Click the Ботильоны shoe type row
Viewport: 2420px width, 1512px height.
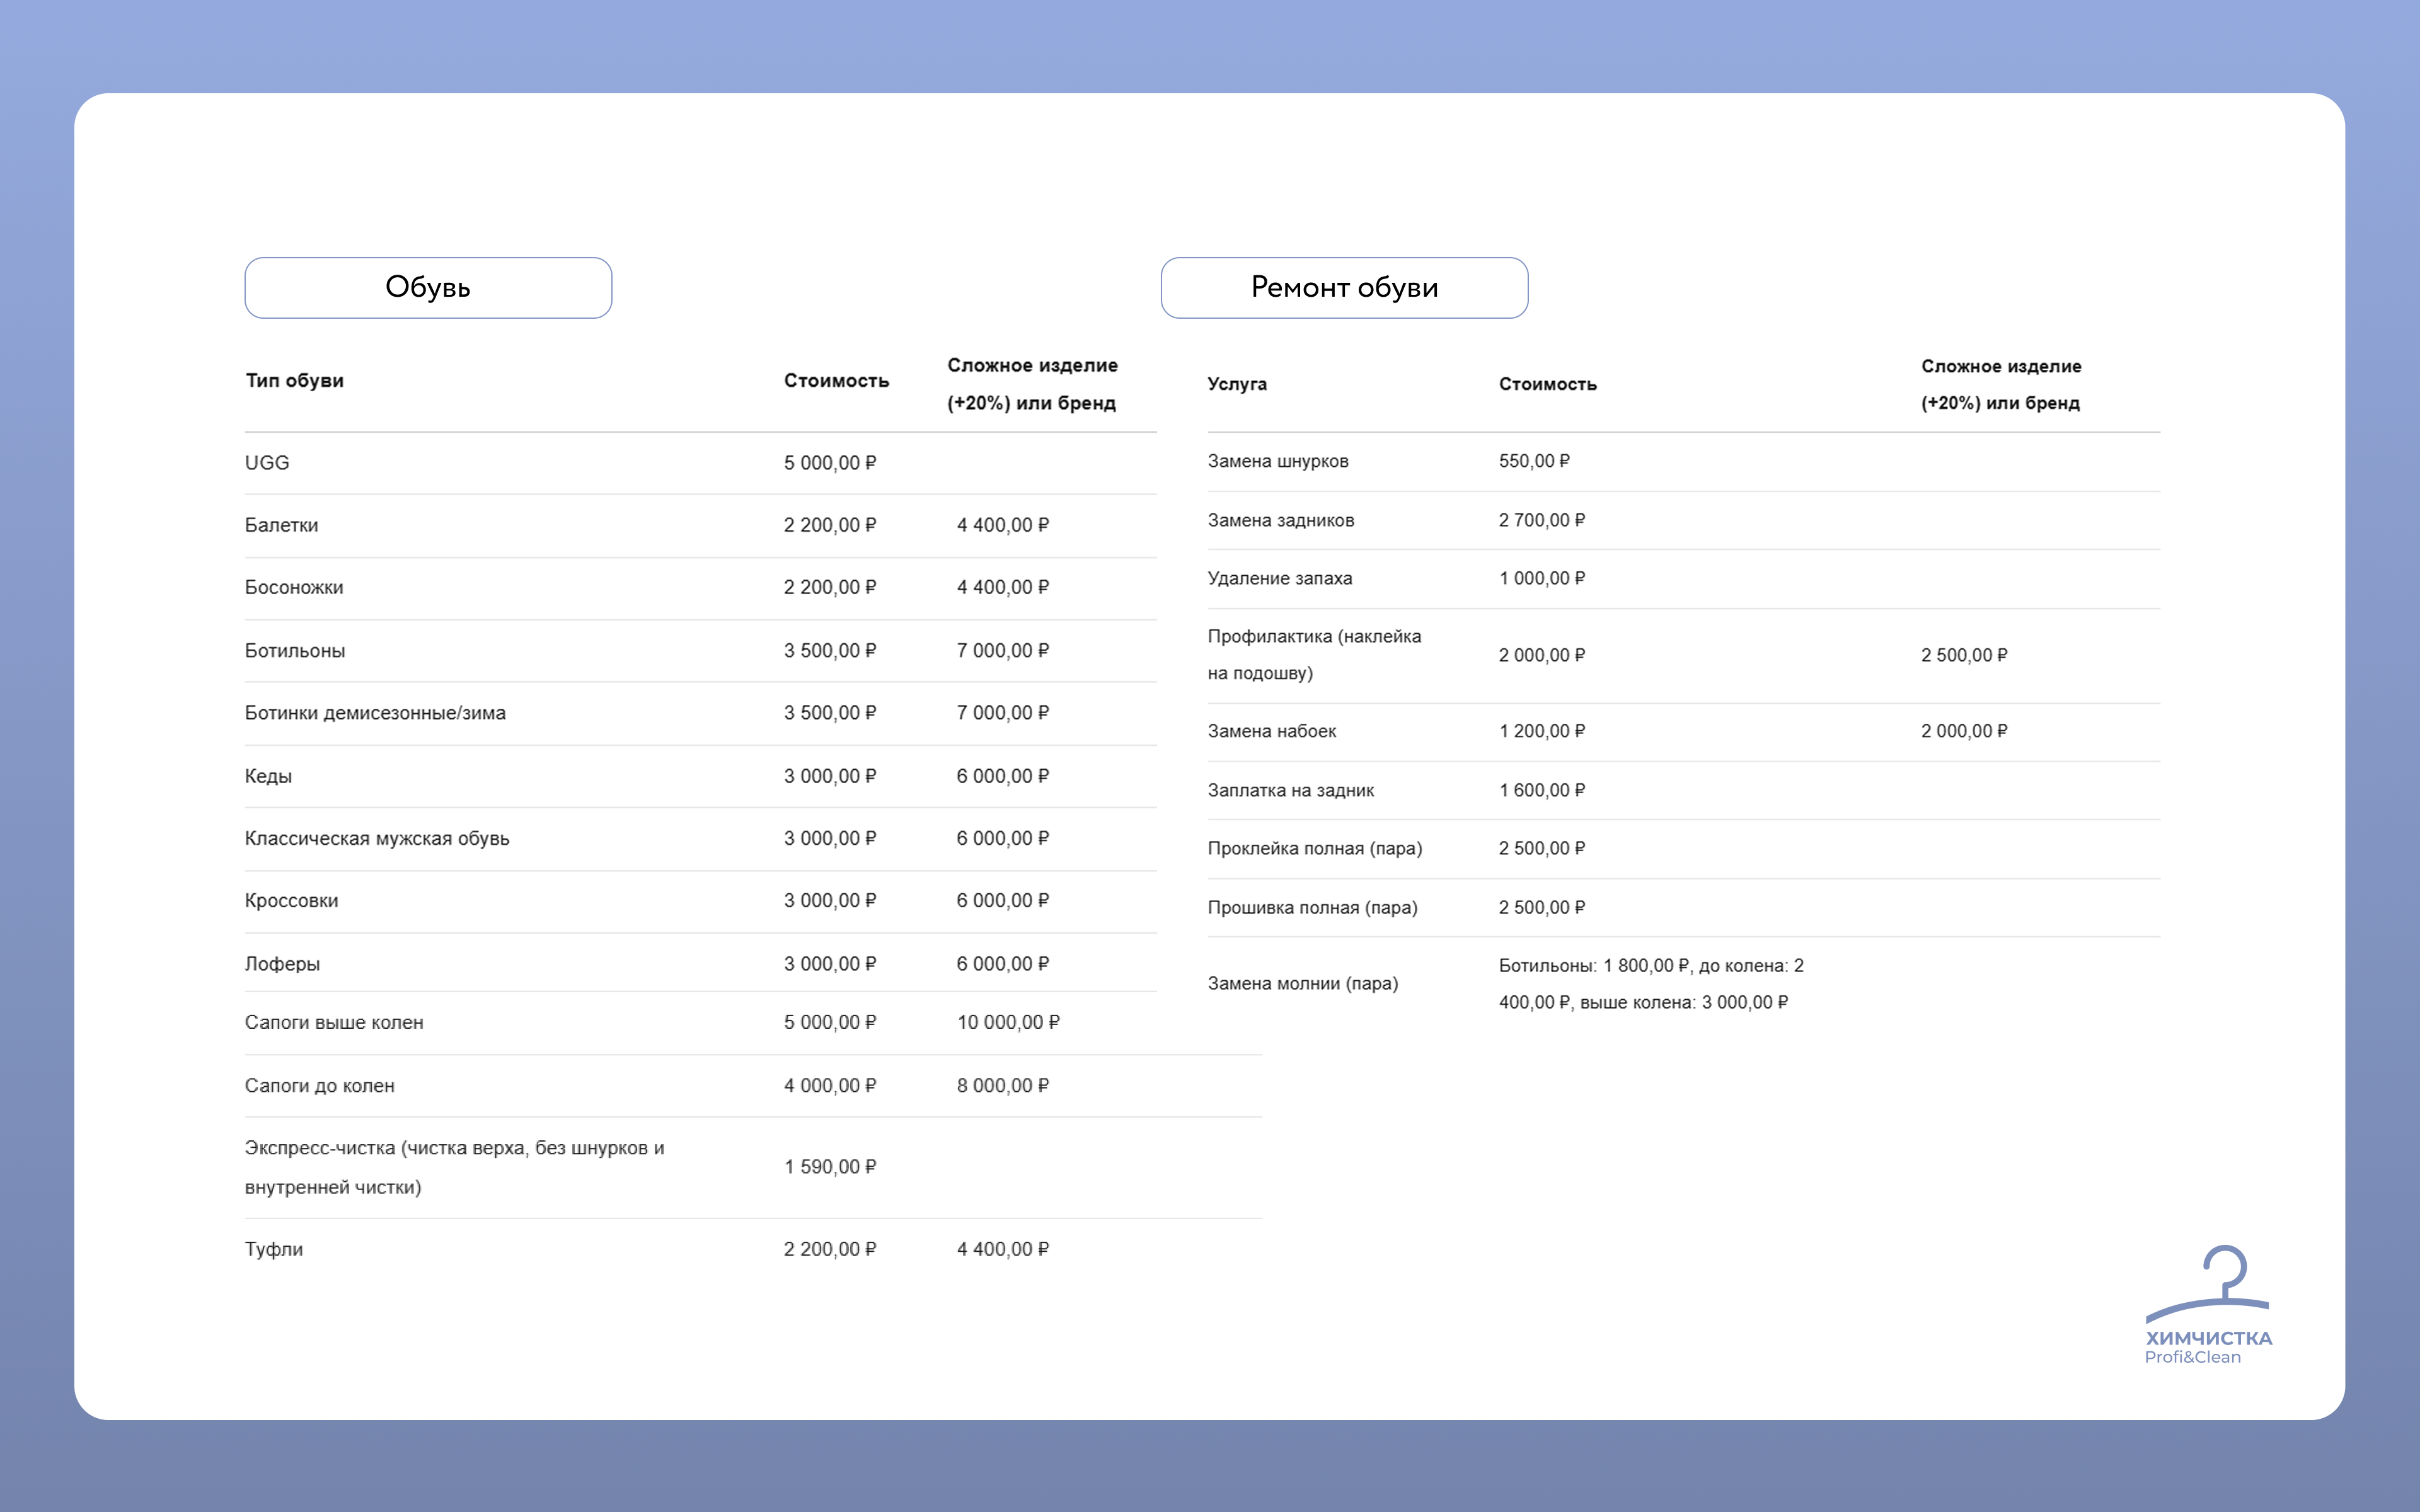295,651
